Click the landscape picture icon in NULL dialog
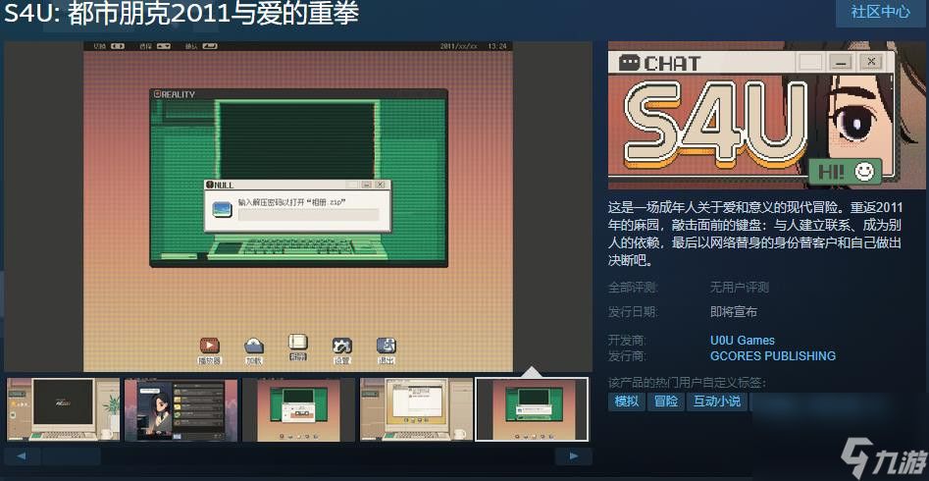Screen dimensions: 929x481 click(222, 209)
